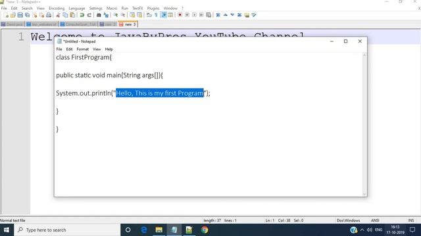Toggle synchronize horizontal scrolling icon
The height and width of the screenshot is (236, 421).
(x=139, y=15)
